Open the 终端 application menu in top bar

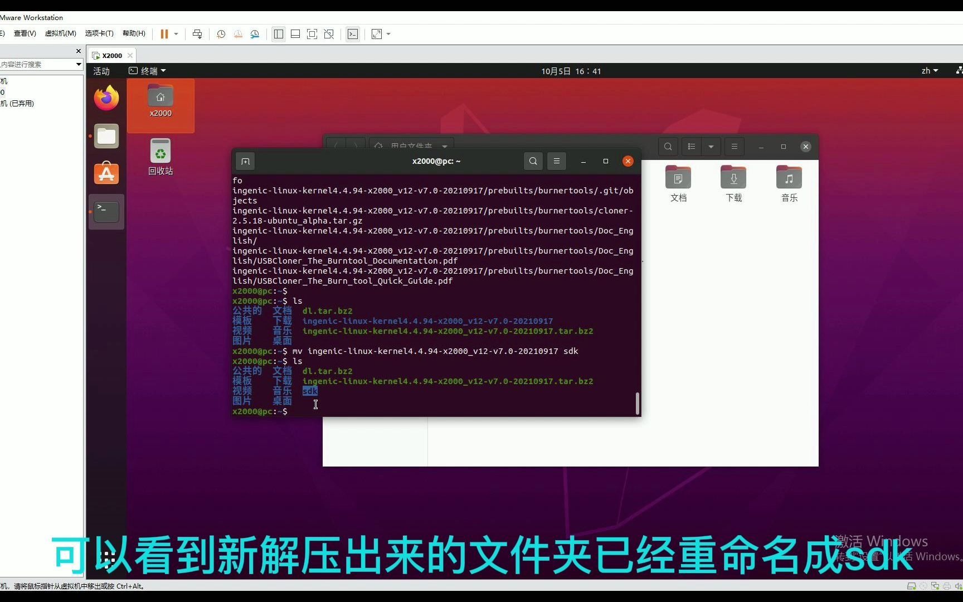pos(147,71)
